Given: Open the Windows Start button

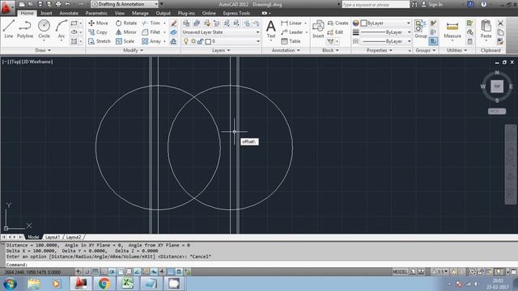Looking at the screenshot, I should 11,284.
